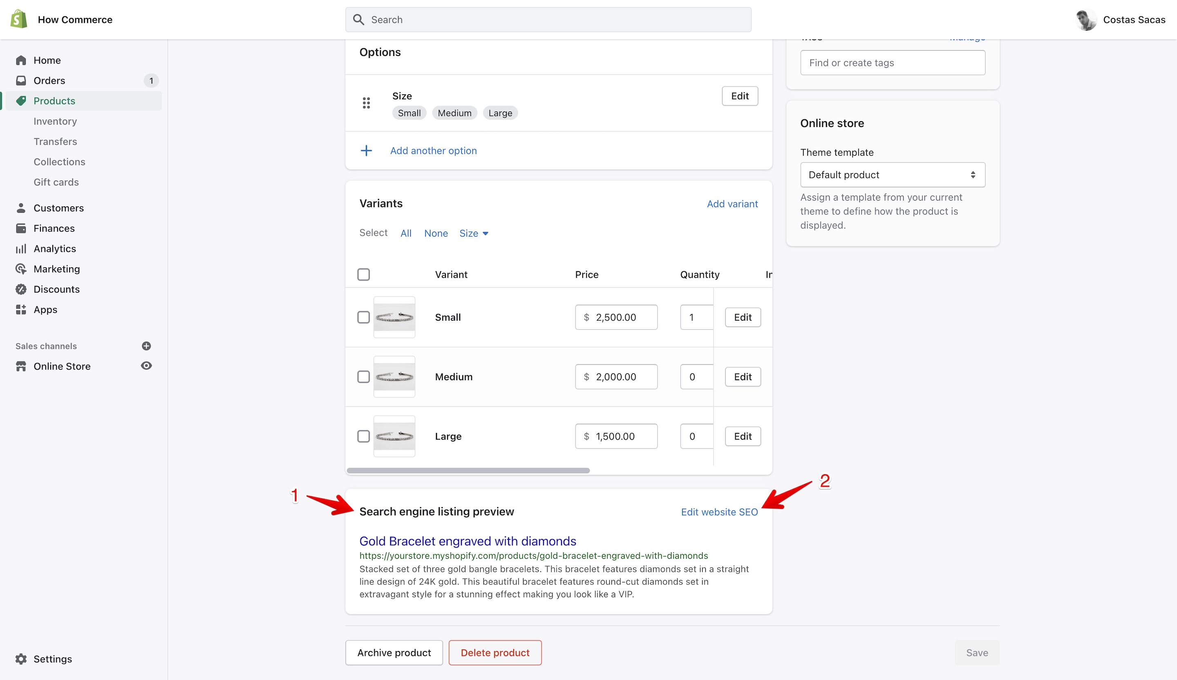Viewport: 1177px width, 680px height.
Task: Open the Marketing menu item
Action: coord(56,269)
